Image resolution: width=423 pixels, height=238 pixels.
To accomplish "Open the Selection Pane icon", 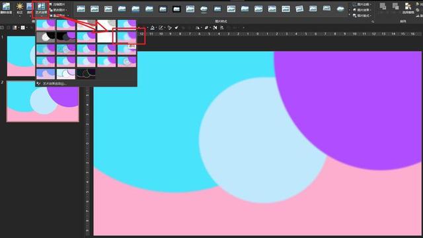I will [408, 8].
